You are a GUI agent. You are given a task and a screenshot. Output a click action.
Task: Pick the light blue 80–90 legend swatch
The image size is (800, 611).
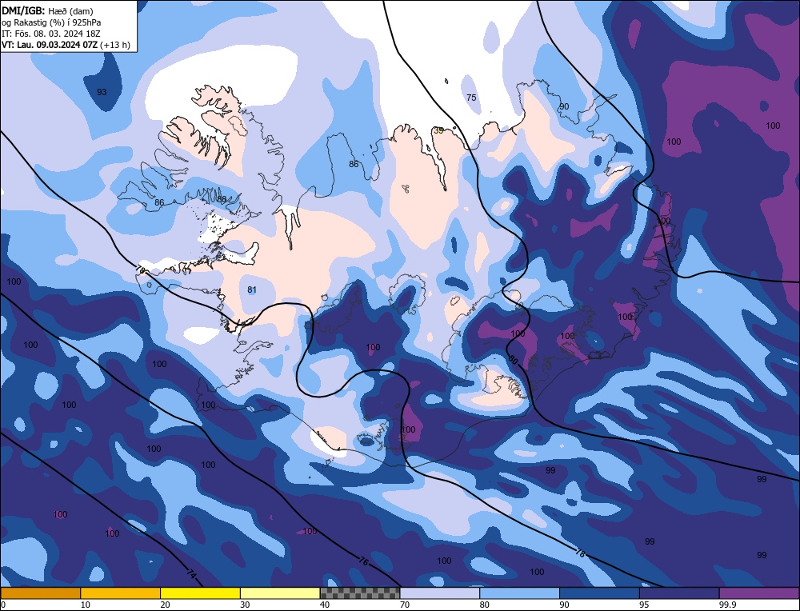(520, 593)
